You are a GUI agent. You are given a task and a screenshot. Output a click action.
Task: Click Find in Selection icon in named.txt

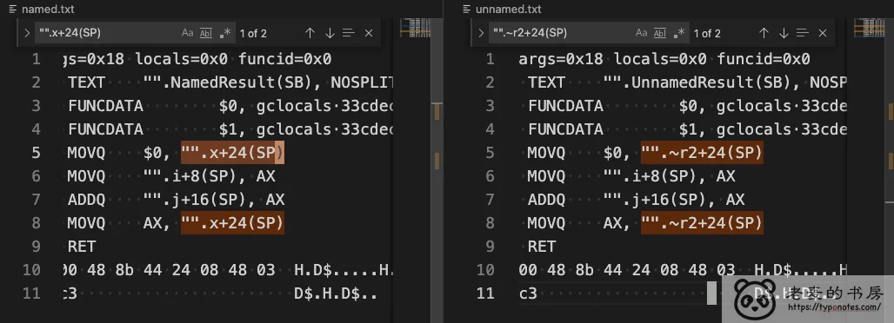(x=349, y=33)
